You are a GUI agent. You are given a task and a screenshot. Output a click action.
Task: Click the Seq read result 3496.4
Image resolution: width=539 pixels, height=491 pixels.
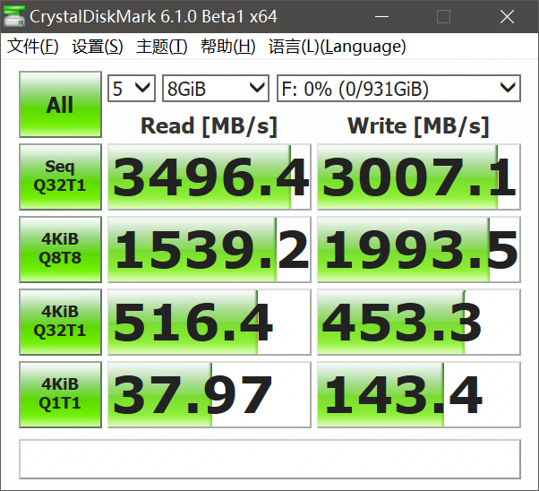[x=209, y=177]
